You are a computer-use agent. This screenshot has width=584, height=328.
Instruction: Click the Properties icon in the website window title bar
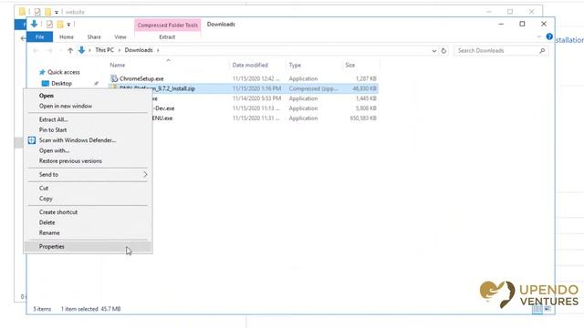37,12
